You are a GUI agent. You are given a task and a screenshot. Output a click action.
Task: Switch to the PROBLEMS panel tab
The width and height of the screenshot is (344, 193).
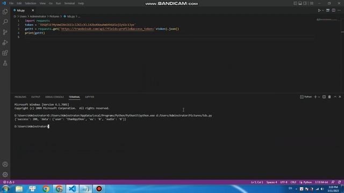[20, 97]
